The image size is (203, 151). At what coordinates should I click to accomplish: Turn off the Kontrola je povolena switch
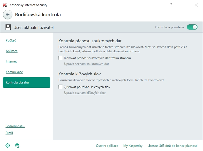pyautogui.click(x=192, y=27)
